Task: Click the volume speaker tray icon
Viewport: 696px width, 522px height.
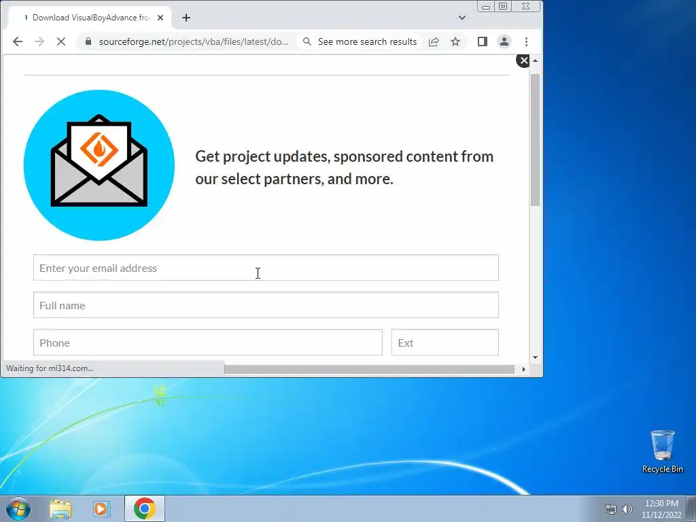Action: point(627,509)
